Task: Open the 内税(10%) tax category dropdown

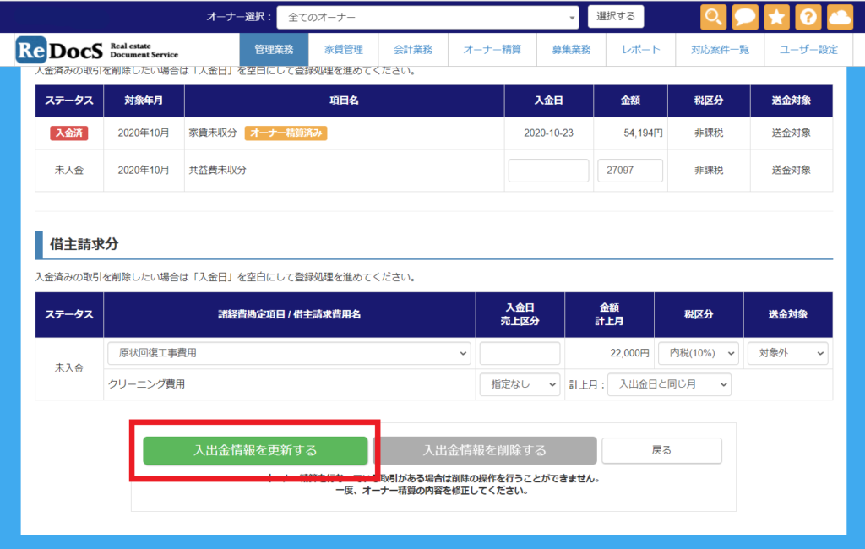Action: pos(699,353)
